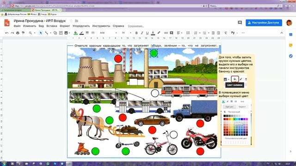
Task: Insert a text box
Action: tap(61, 33)
